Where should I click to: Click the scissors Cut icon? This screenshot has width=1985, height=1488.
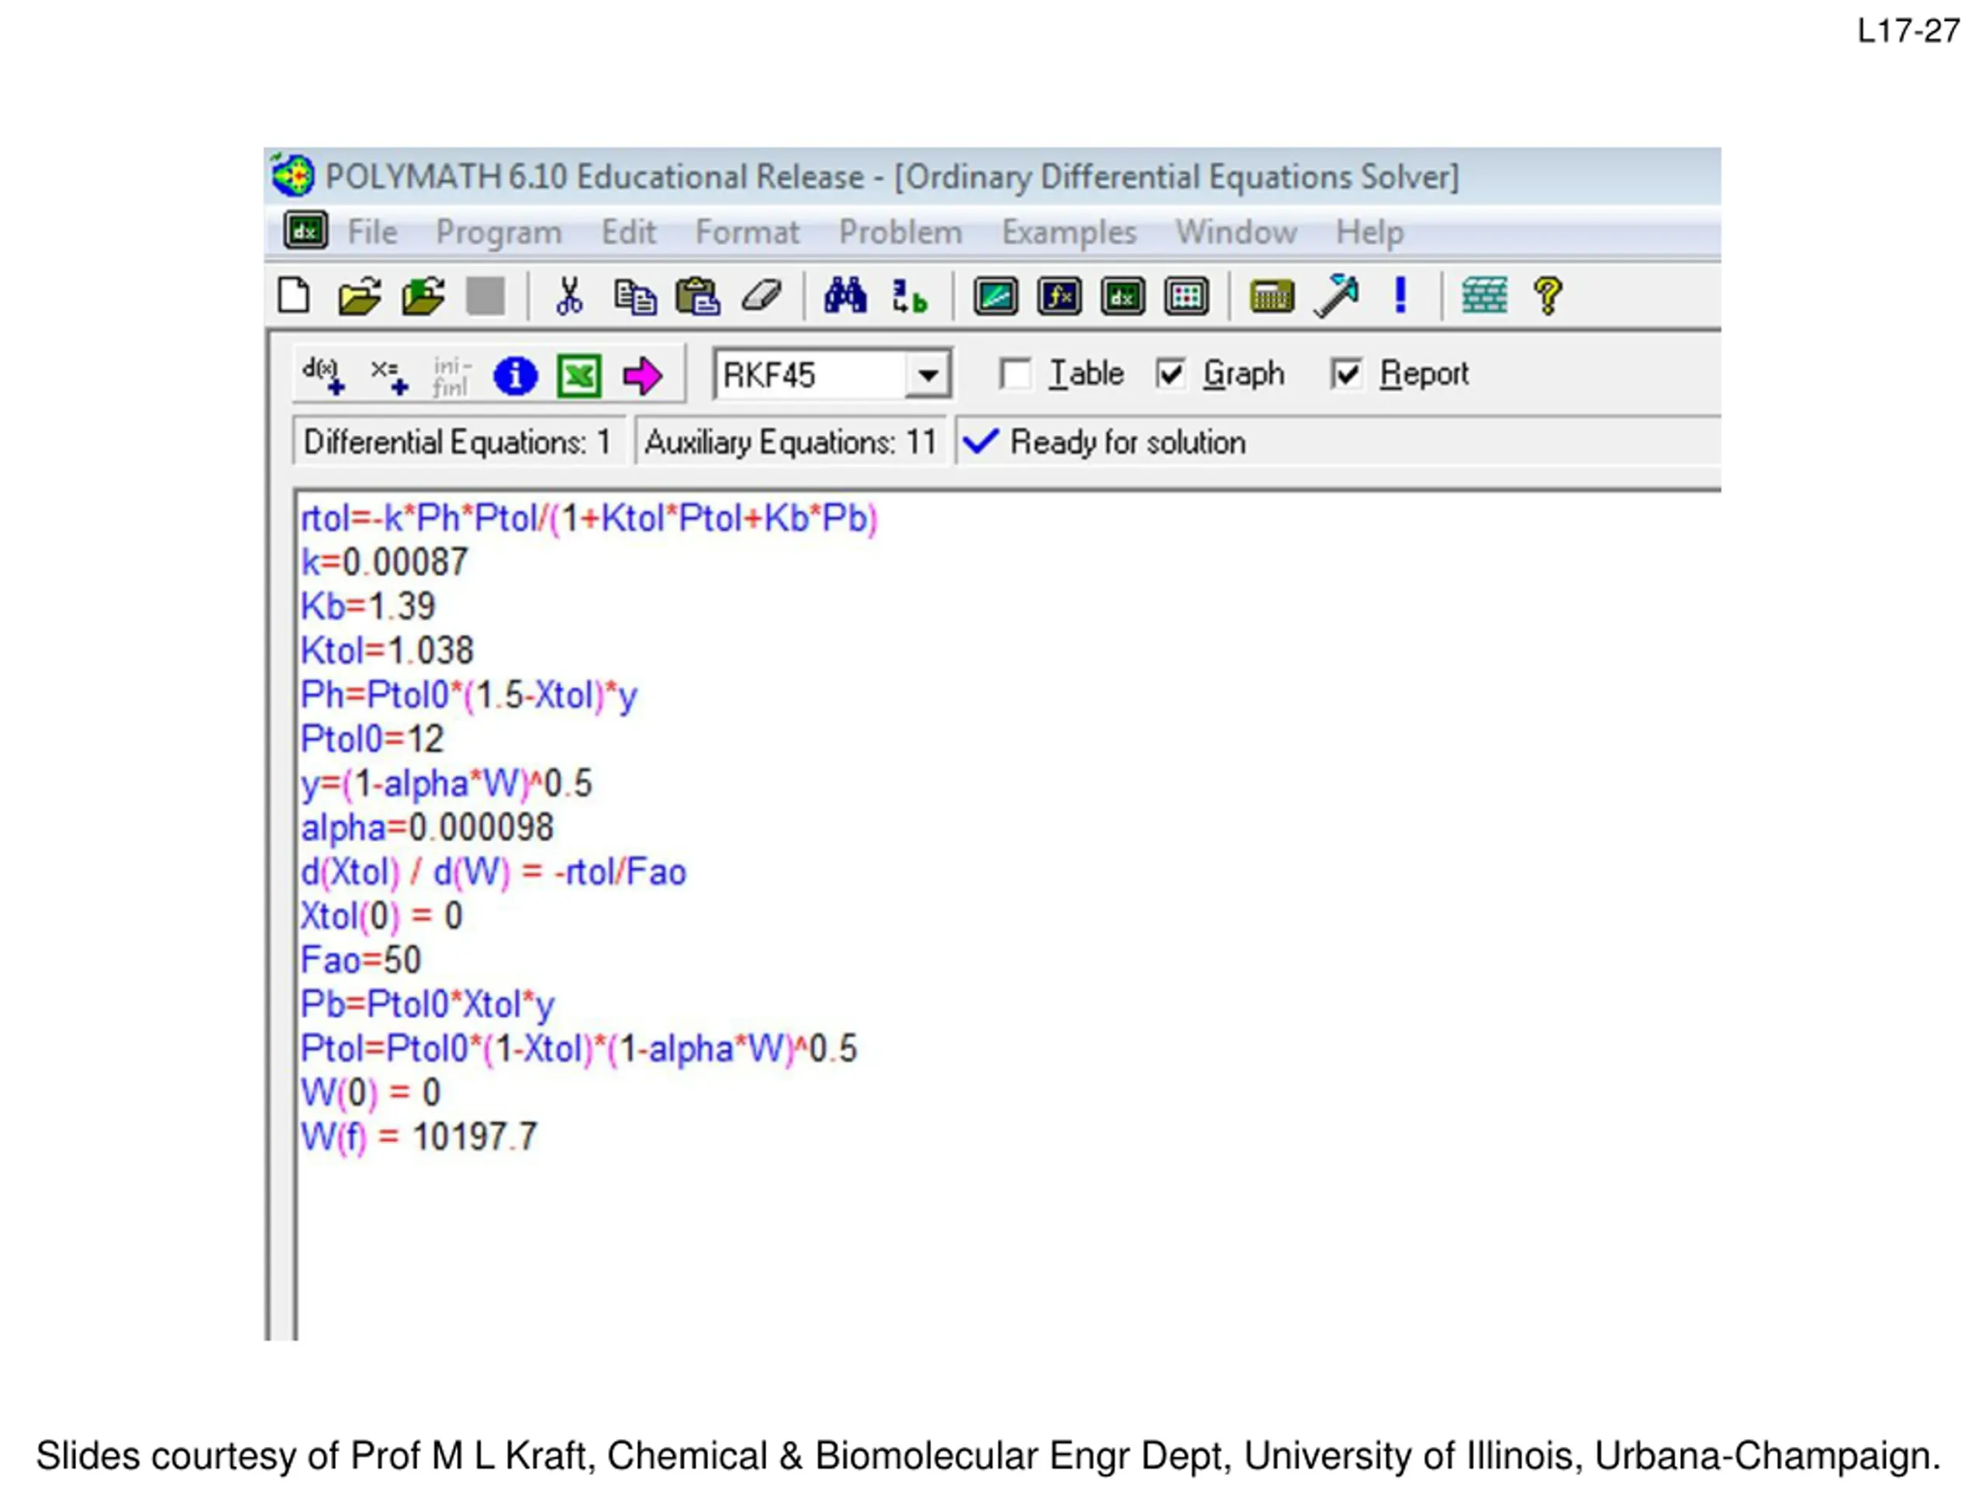tap(569, 296)
